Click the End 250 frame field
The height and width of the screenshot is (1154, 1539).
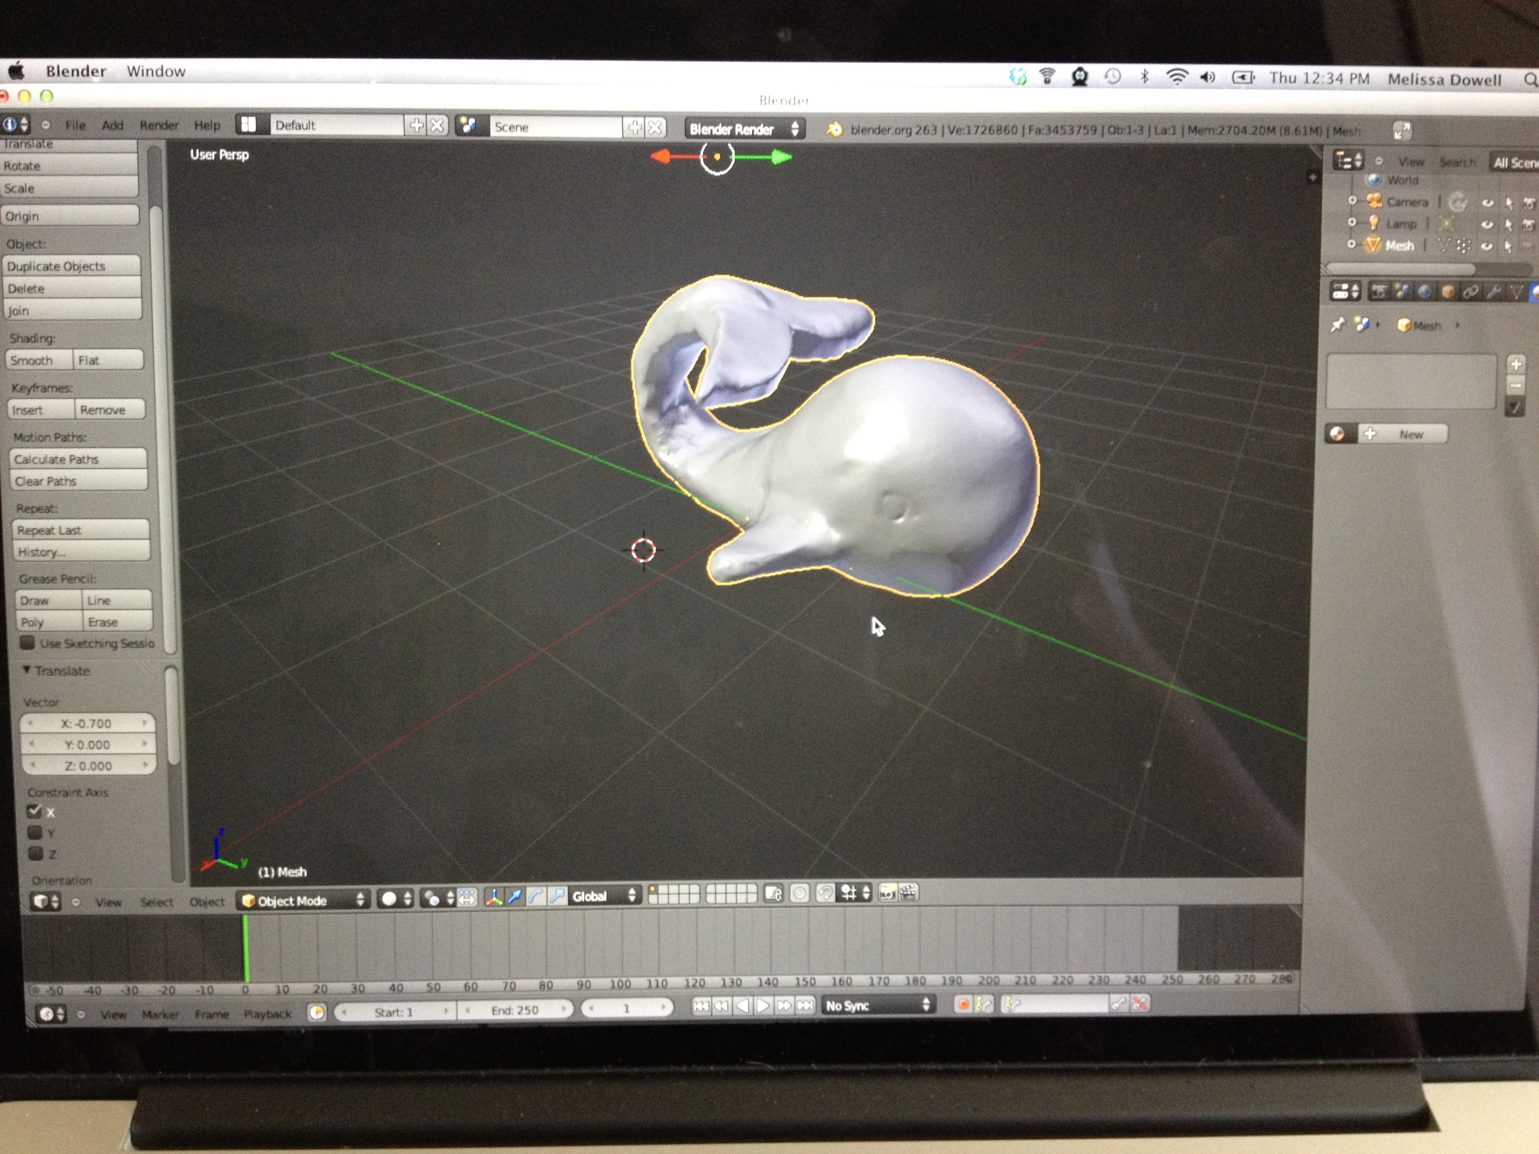515,1009
